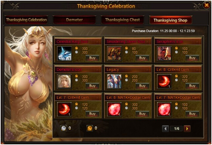Click the 1/6 page indicator field
Viewport: 212px width, 145px height.
coord(176,129)
